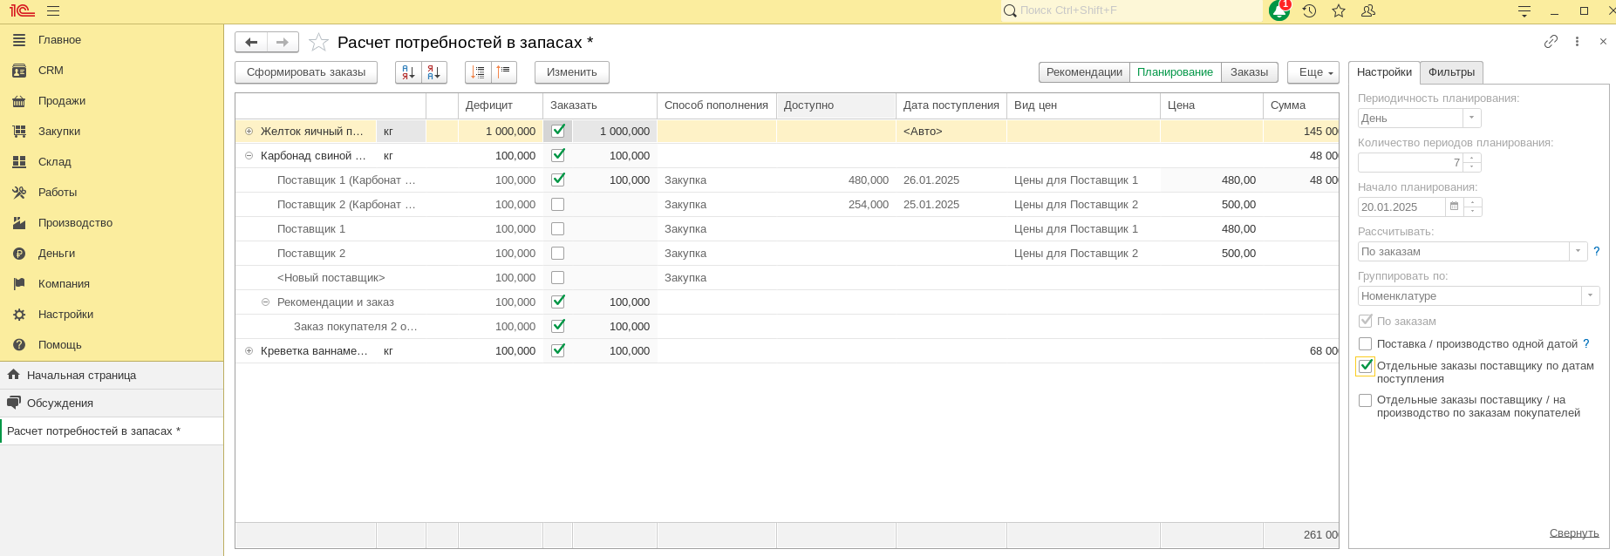1616x556 pixels.
Task: Add this page to favorites star
Action: (x=319, y=42)
